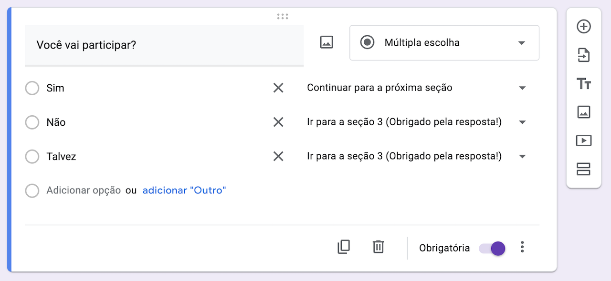Add an image from the side toolbar
The width and height of the screenshot is (611, 281).
[x=584, y=112]
